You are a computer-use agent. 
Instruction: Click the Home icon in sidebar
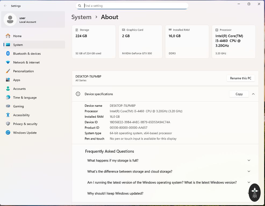[x=8, y=36]
